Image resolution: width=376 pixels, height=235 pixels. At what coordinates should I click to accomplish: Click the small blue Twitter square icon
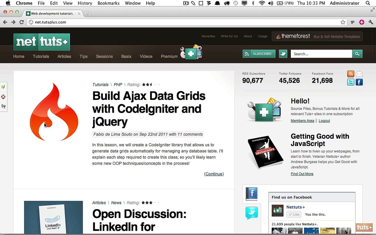coord(351,82)
